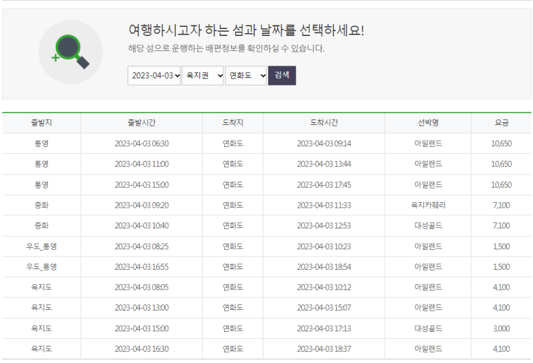
Task: Click fare 10,650 in the 11:00 row
Action: click(x=501, y=164)
